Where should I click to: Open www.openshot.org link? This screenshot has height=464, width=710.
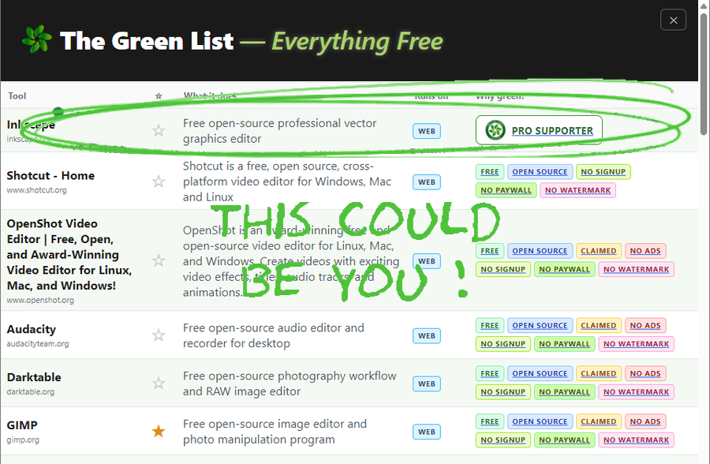click(x=40, y=300)
